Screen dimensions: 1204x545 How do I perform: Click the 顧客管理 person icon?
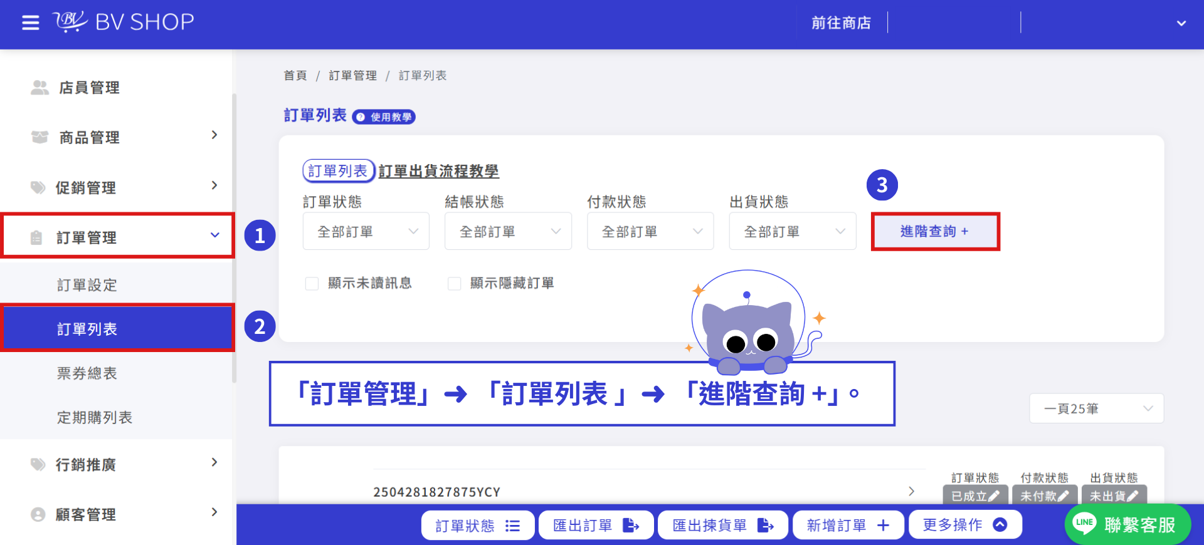pos(38,514)
